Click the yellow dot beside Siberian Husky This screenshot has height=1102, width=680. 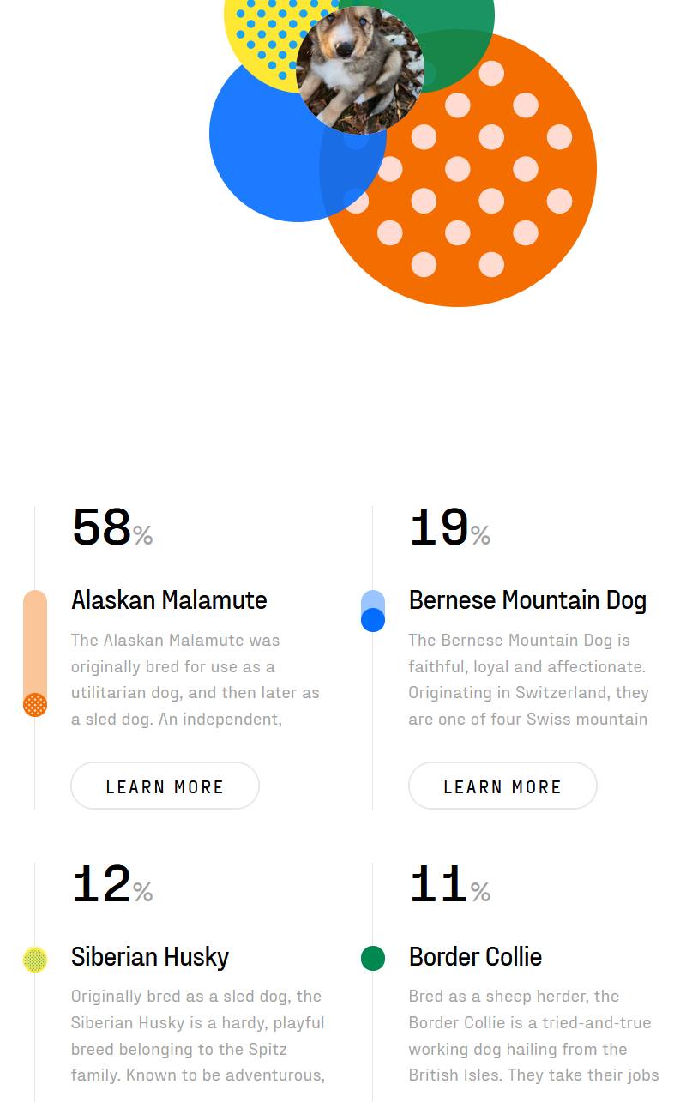[35, 960]
